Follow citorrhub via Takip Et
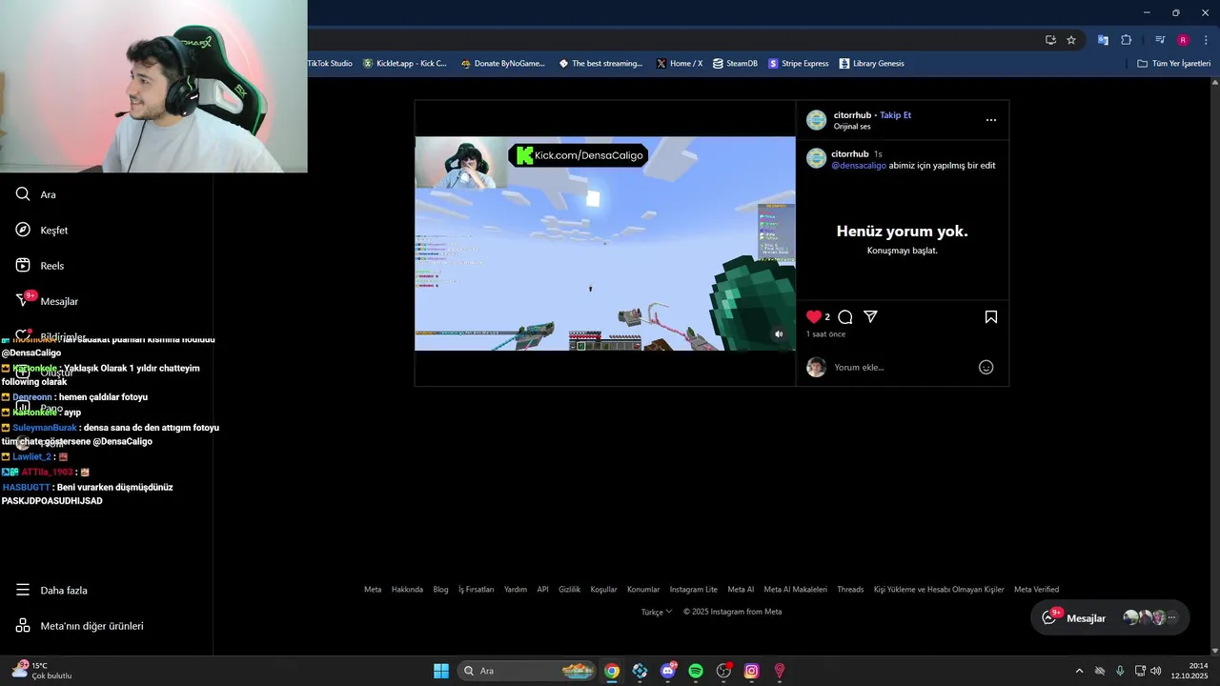The image size is (1220, 686). pyautogui.click(x=895, y=115)
